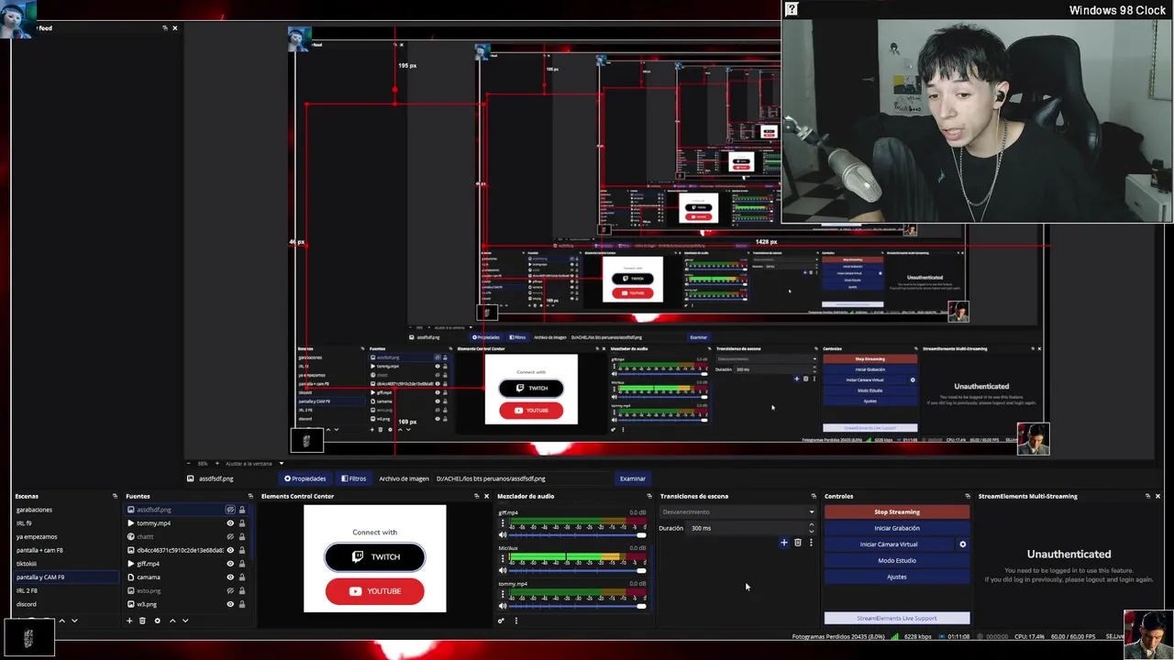The image size is (1174, 660).
Task: Click the Stop Streaming button
Action: point(897,512)
